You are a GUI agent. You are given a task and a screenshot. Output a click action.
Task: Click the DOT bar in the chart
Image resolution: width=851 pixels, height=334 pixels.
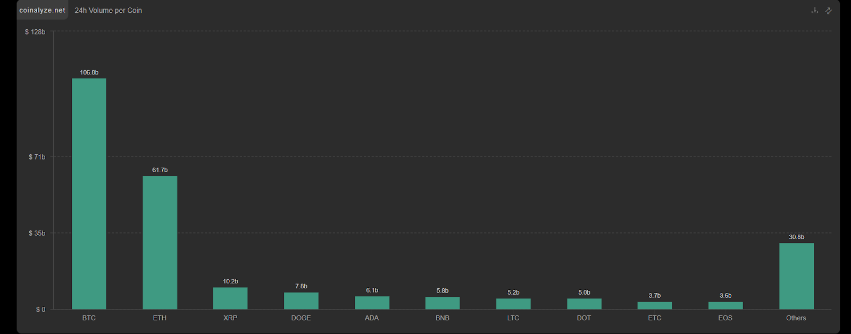[x=584, y=304]
